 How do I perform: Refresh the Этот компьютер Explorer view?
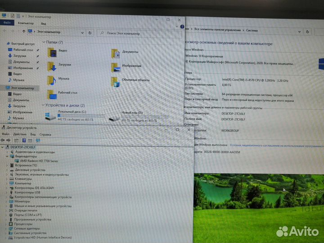point(90,33)
